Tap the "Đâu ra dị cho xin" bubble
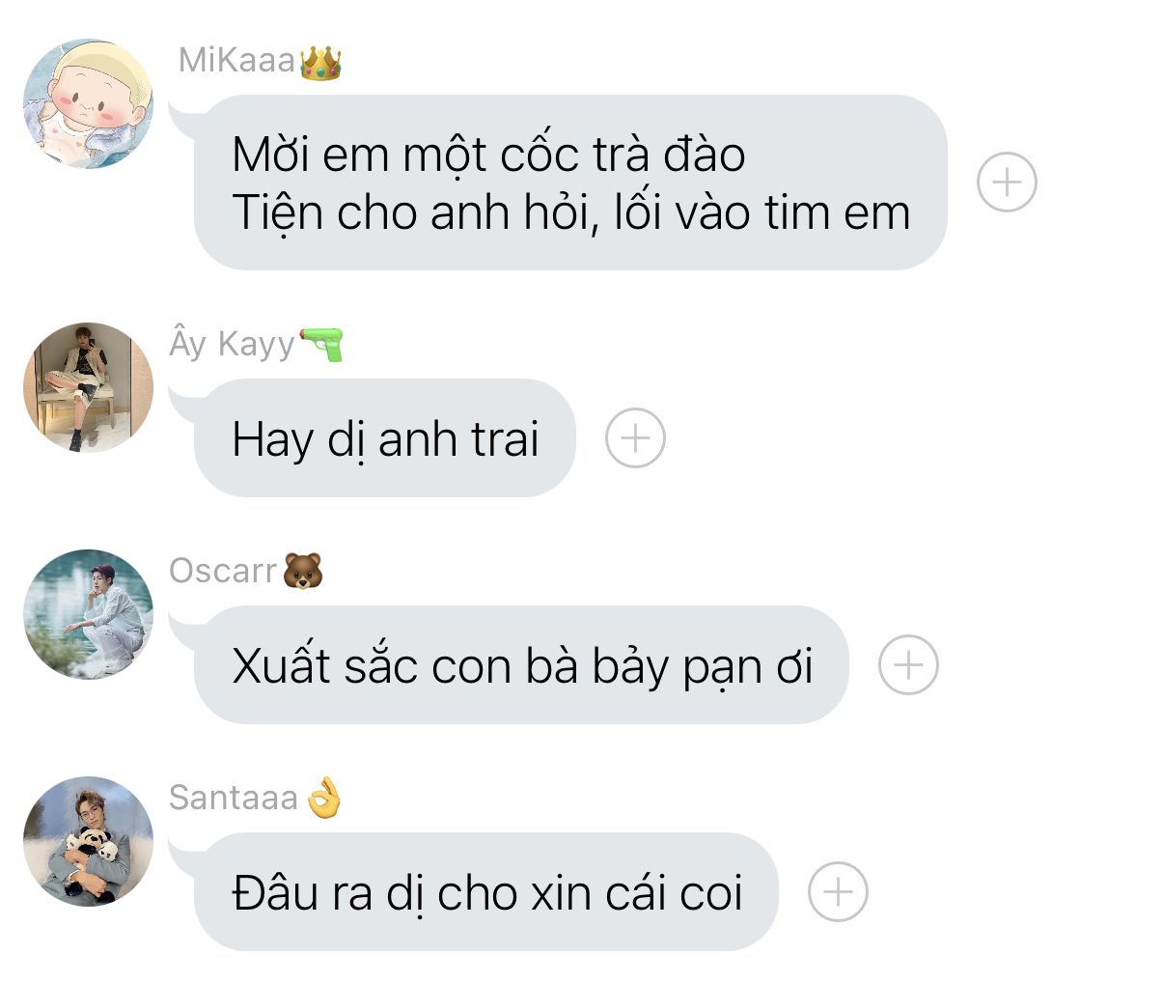This screenshot has height=983, width=1163. click(485, 892)
